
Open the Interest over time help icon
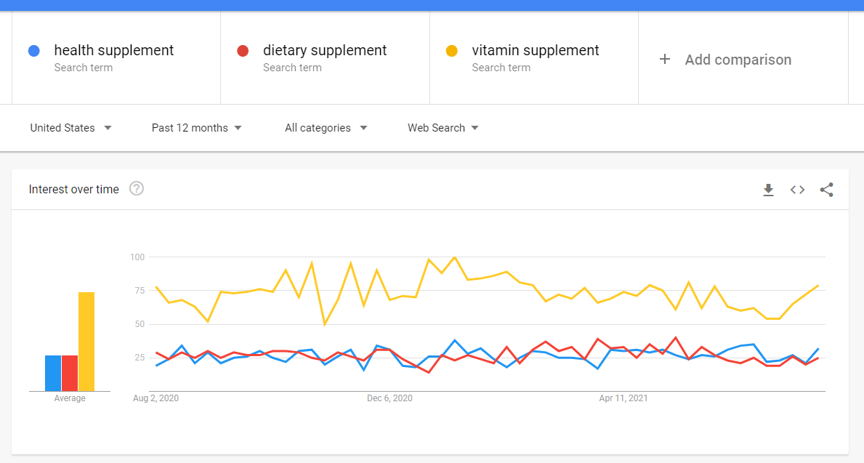coord(137,188)
